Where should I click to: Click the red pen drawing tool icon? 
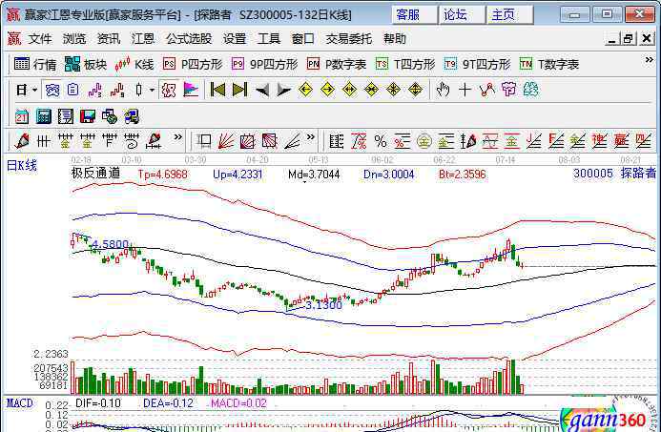22,141
